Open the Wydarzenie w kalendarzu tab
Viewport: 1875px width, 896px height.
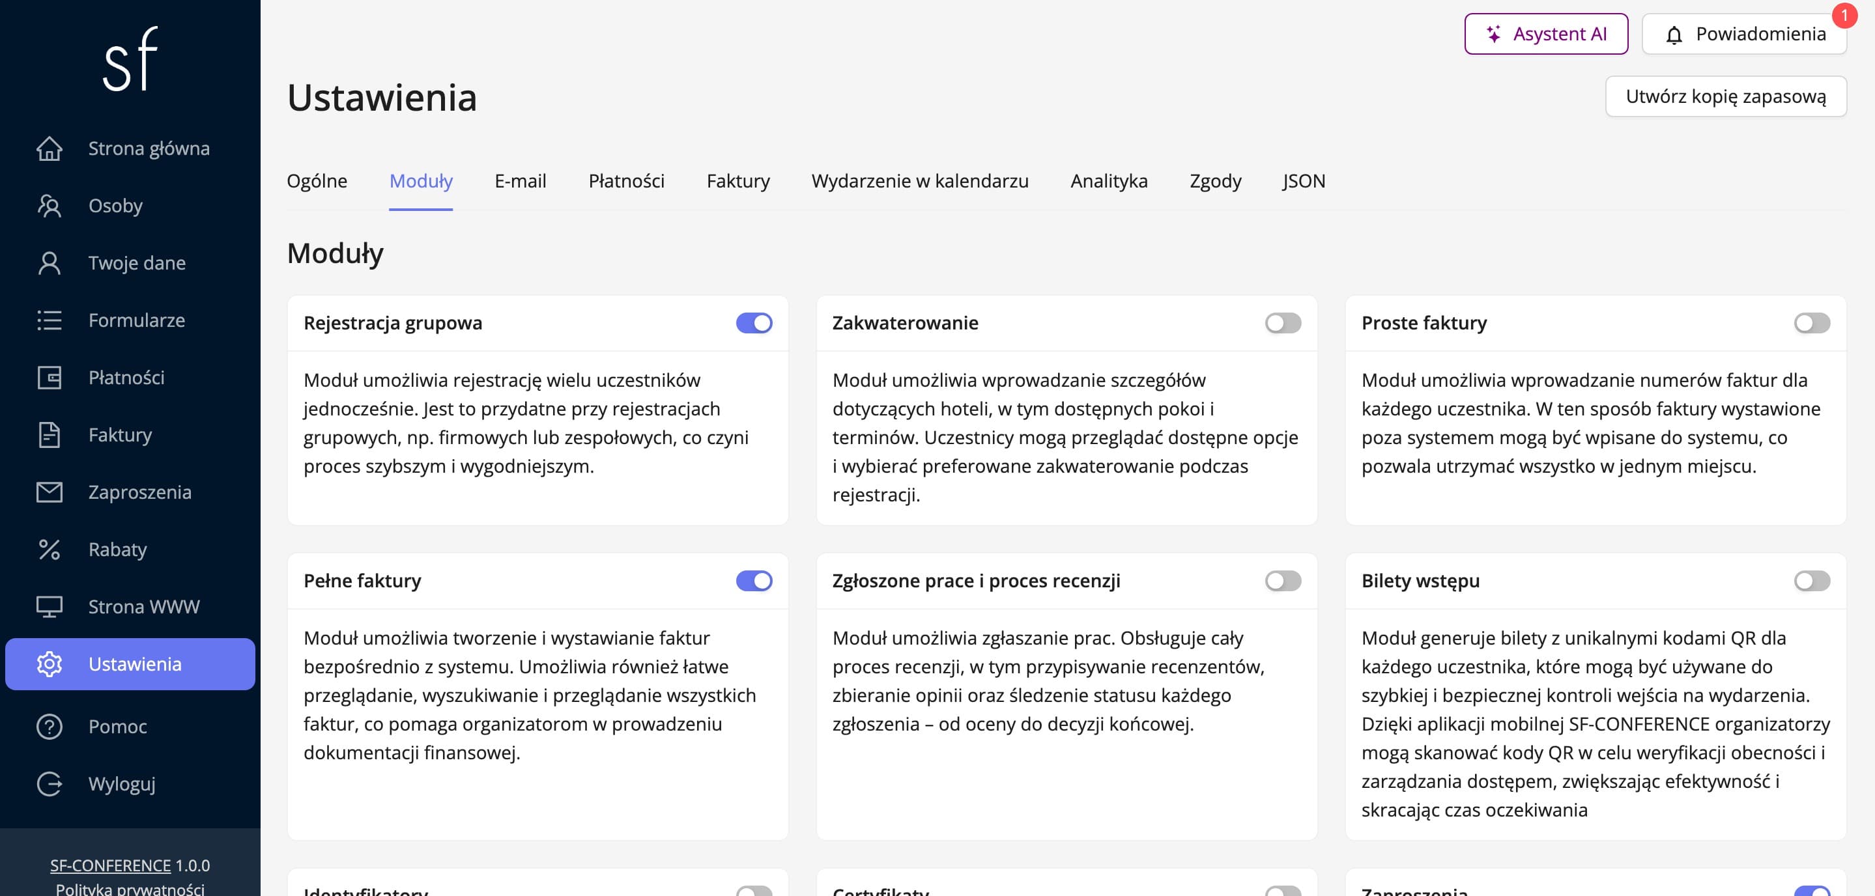[x=920, y=181]
